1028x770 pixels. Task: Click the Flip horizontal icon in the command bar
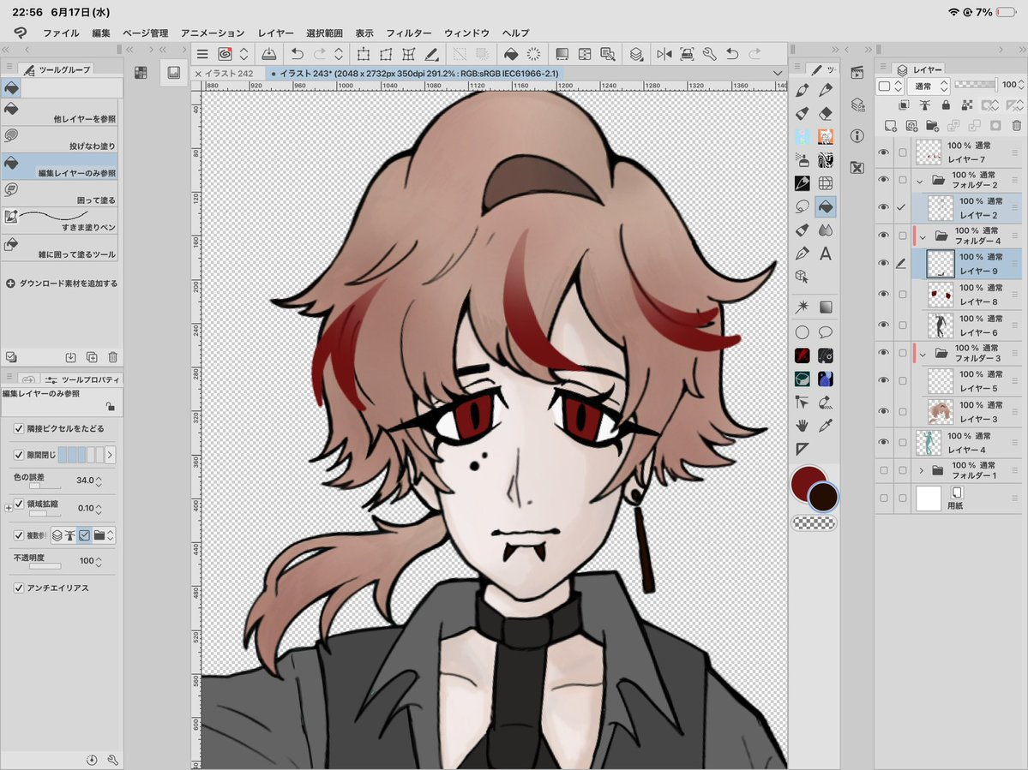click(x=664, y=54)
